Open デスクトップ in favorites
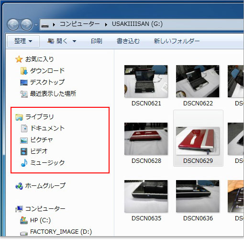 (47, 82)
